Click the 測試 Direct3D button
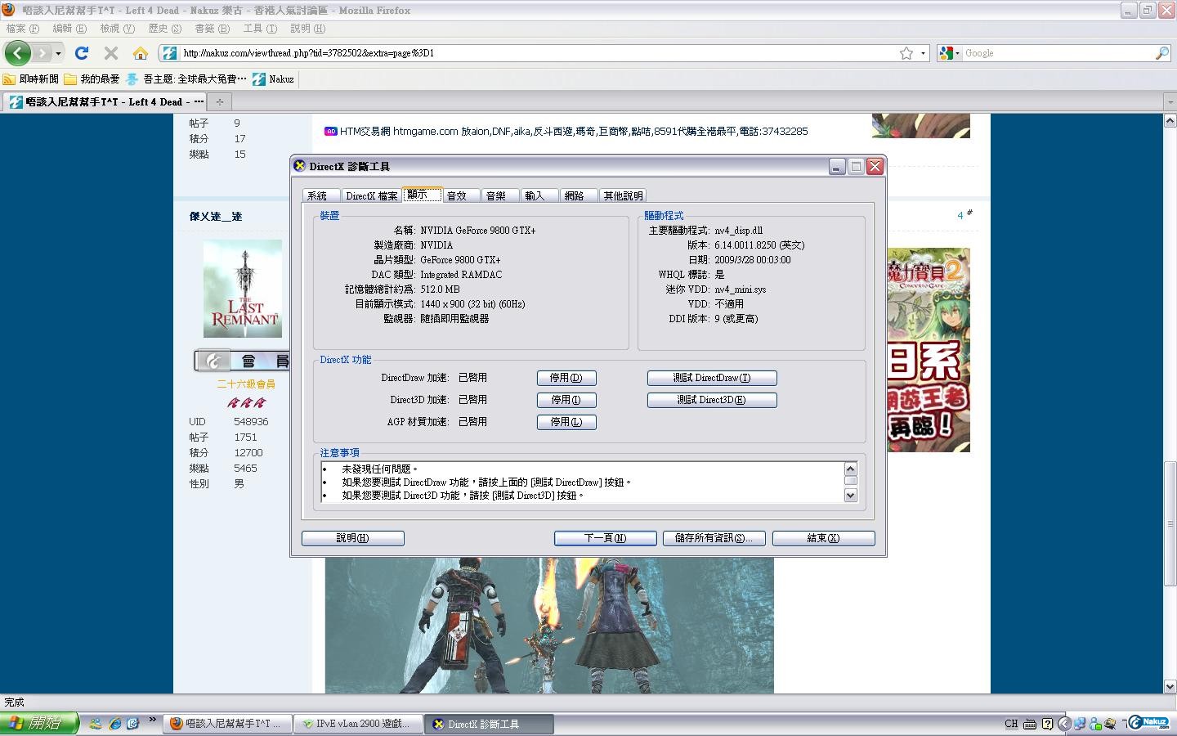This screenshot has width=1177, height=736. click(711, 400)
